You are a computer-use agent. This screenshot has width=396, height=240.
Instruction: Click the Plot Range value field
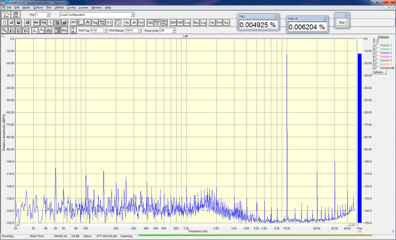[132, 31]
